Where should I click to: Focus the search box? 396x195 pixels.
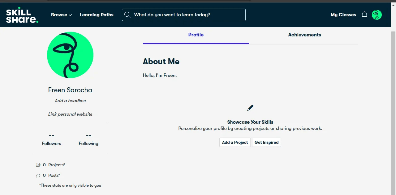pyautogui.click(x=184, y=15)
